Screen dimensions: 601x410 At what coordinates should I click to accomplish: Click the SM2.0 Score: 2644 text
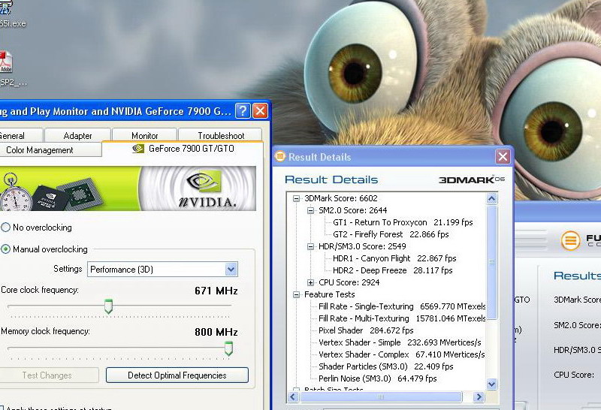click(352, 210)
